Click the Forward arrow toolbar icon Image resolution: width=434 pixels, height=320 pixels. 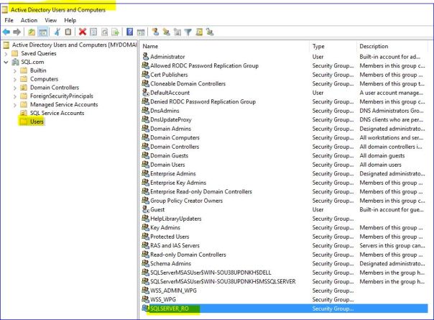pos(17,32)
